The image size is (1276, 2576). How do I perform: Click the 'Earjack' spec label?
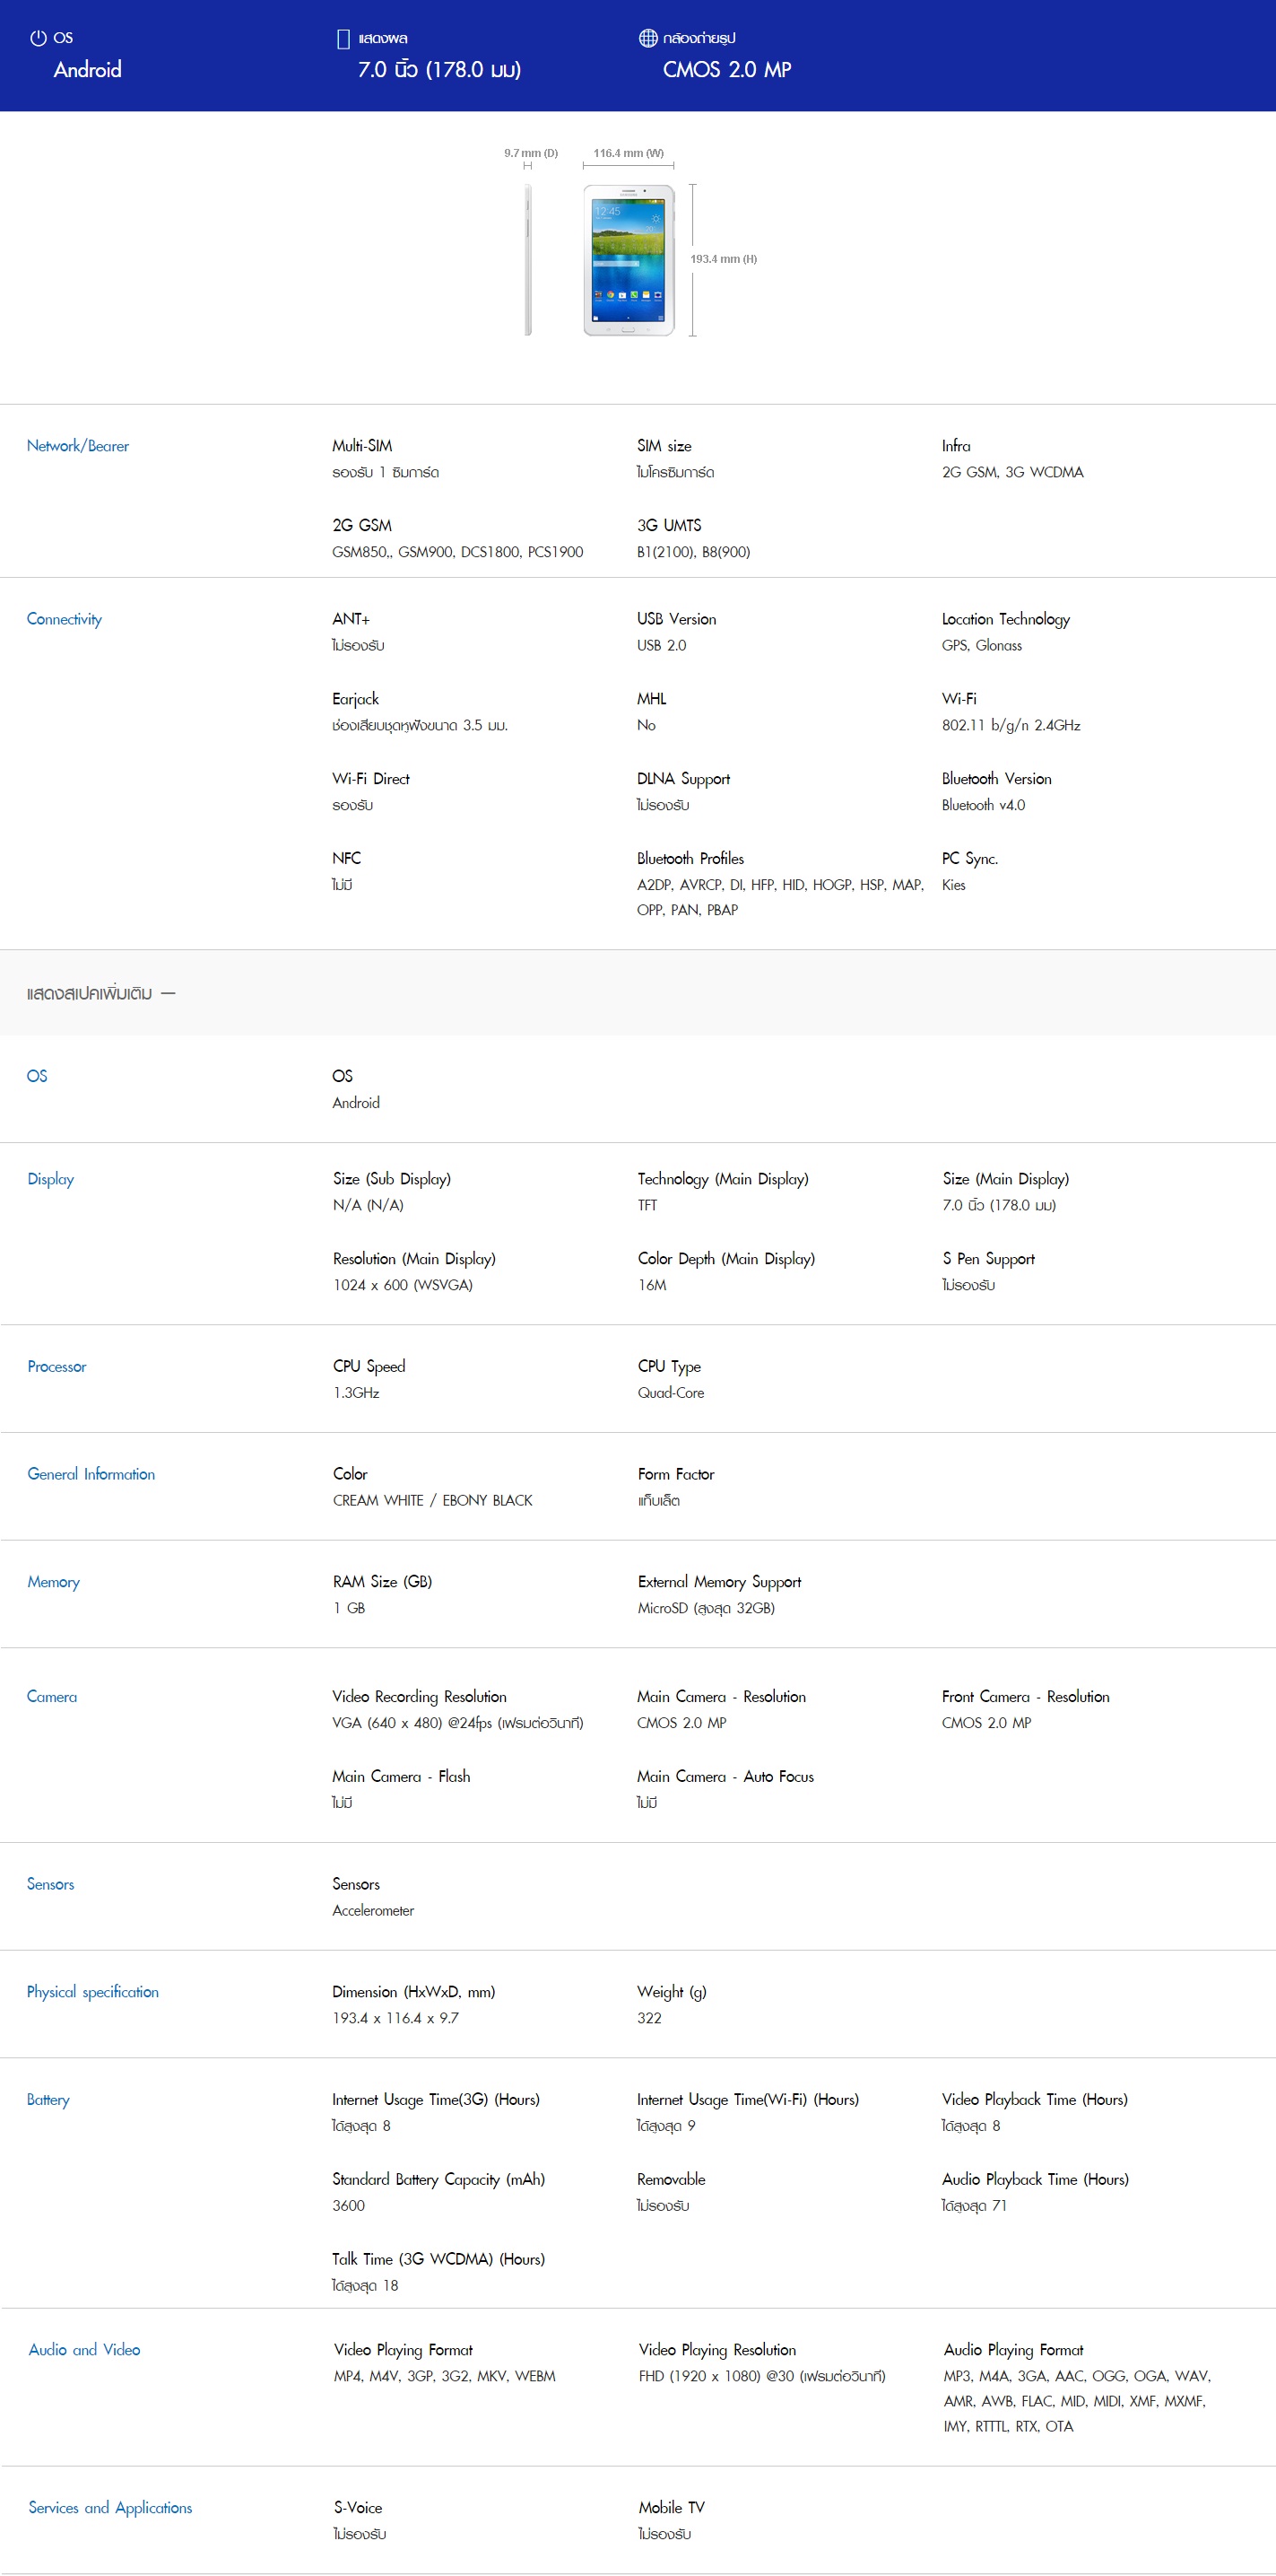coord(356,699)
